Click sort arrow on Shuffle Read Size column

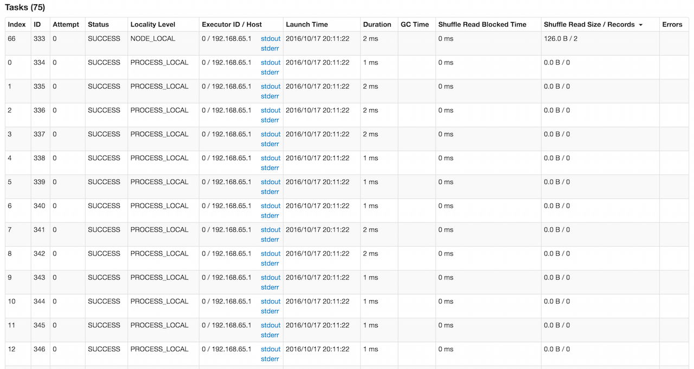pos(640,25)
